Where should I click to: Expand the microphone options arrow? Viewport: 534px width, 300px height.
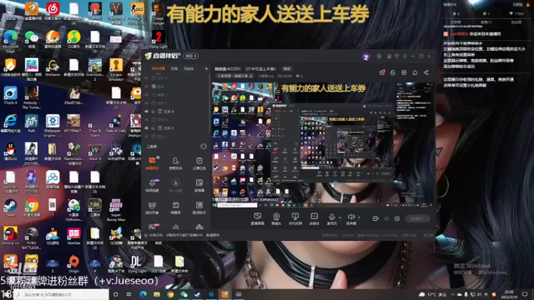click(340, 217)
